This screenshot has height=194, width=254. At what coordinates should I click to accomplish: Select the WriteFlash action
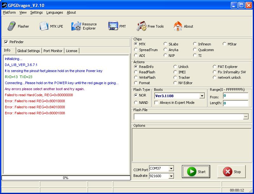pos(136,77)
